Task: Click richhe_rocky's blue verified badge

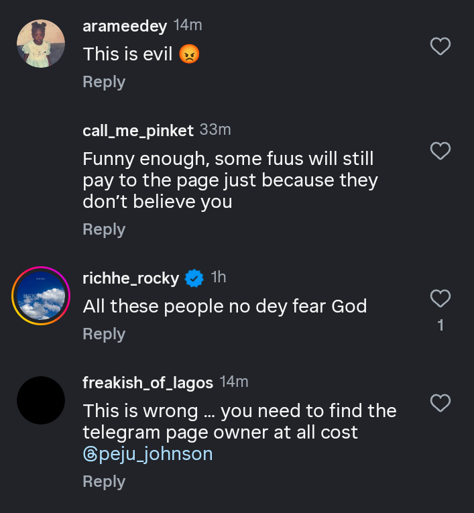Action: click(x=194, y=278)
